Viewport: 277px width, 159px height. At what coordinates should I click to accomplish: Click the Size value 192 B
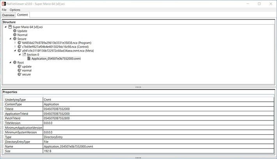pos(48,151)
